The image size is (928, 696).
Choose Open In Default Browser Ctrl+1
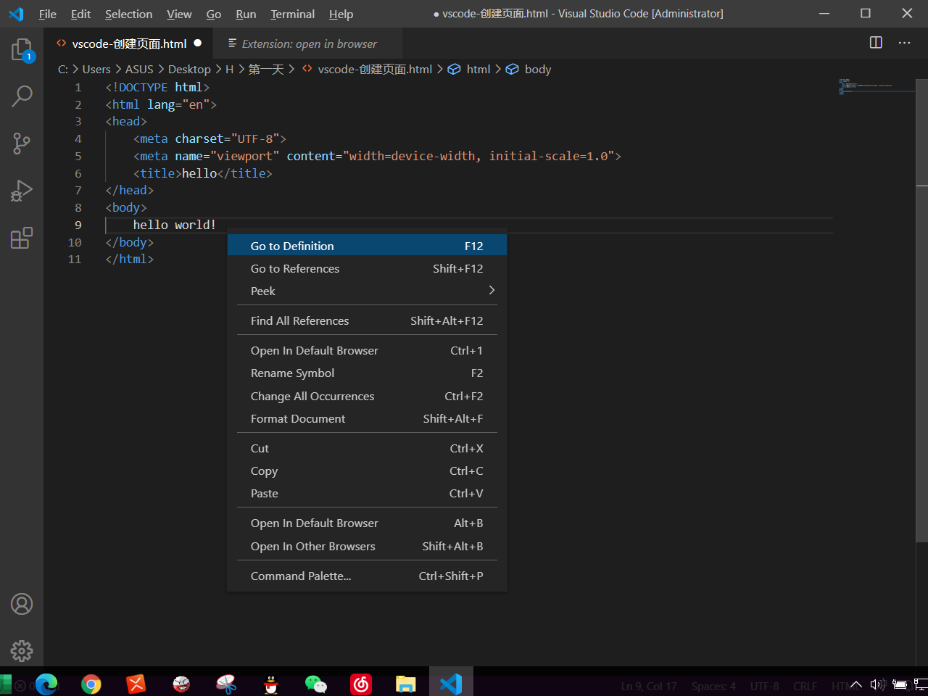367,350
